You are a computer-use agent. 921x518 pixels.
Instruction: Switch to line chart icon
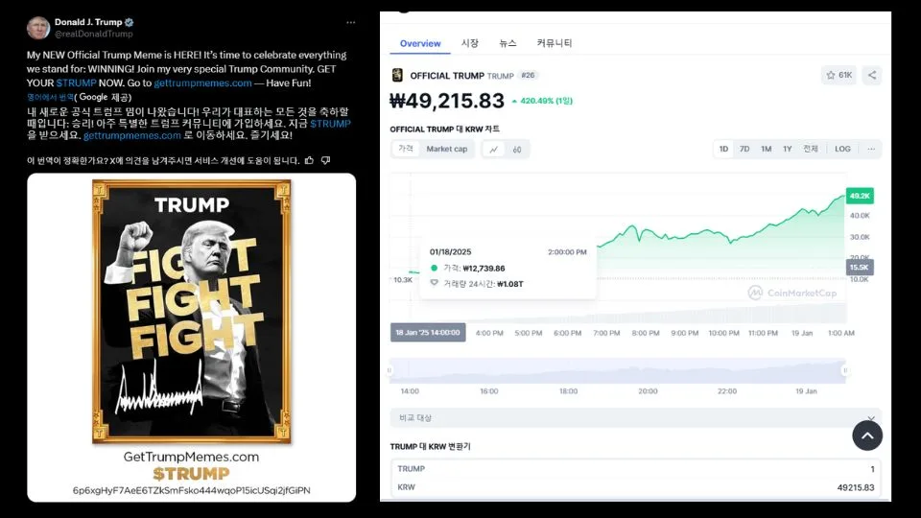(x=494, y=150)
